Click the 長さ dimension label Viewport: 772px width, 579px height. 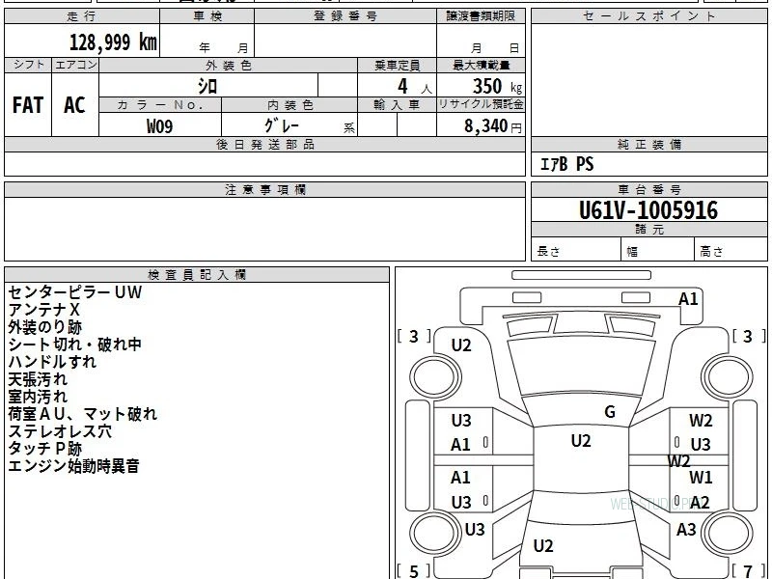coord(548,251)
